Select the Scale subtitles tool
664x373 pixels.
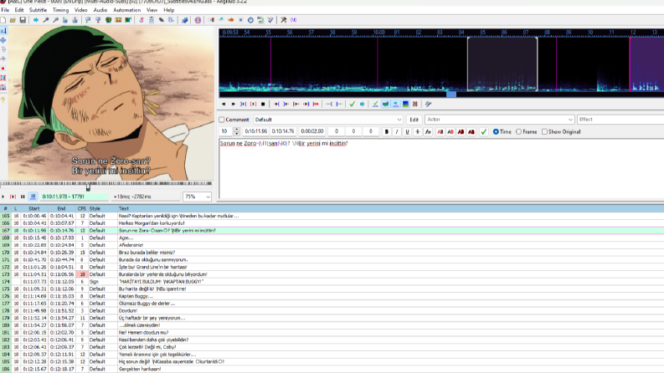tap(3, 68)
